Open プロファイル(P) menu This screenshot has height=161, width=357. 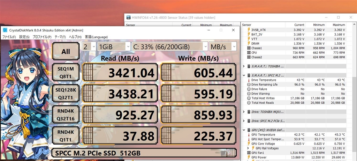coord(42,37)
